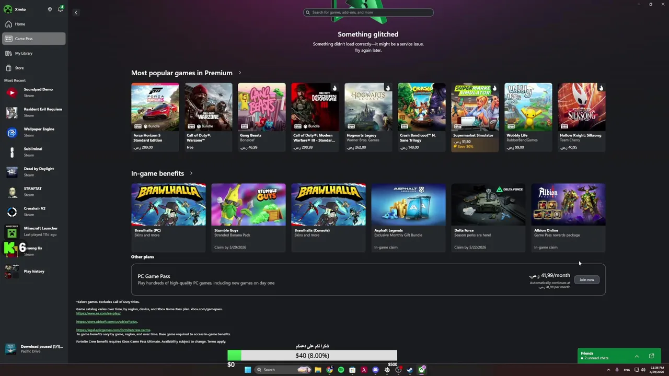Open Soundpad Demo from Most Recent
The image size is (669, 376).
pos(34,92)
